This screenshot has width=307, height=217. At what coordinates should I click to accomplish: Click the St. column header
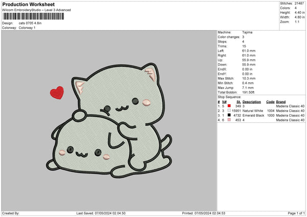click(238, 102)
